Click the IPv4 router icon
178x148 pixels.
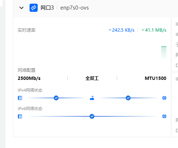pos(92,98)
